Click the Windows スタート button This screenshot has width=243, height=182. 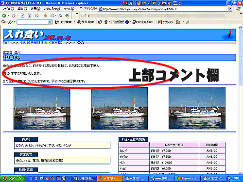pyautogui.click(x=13, y=178)
